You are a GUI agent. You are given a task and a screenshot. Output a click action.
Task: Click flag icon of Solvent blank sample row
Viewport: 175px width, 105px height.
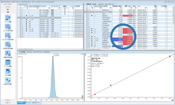click(26, 16)
